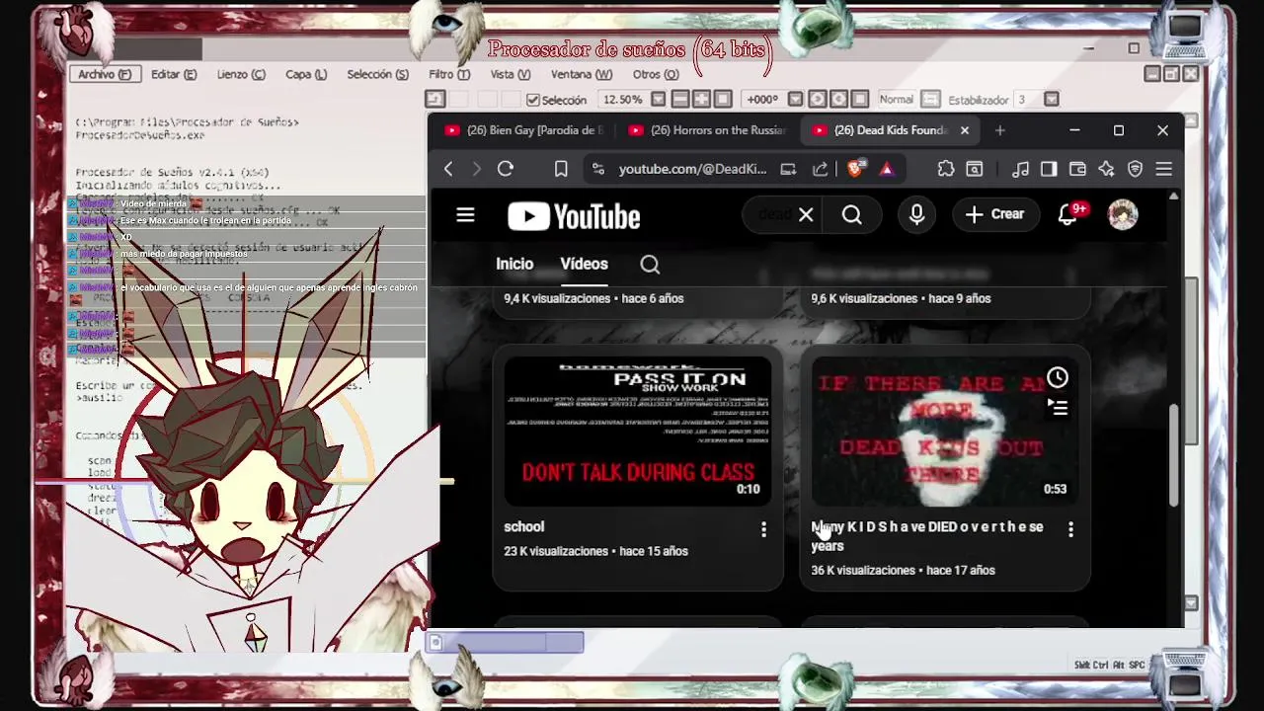Open the Lienzo (C) menu
This screenshot has width=1264, height=711.
click(241, 74)
